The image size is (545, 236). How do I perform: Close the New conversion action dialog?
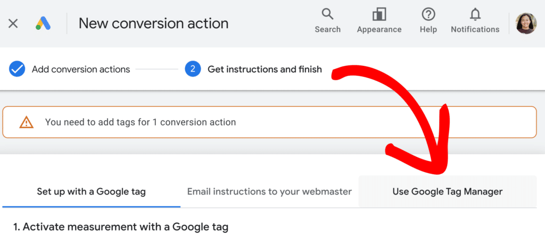[x=13, y=23]
